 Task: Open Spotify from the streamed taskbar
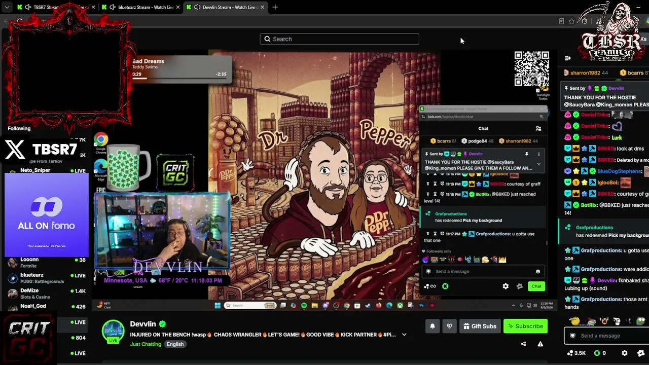pos(304,306)
